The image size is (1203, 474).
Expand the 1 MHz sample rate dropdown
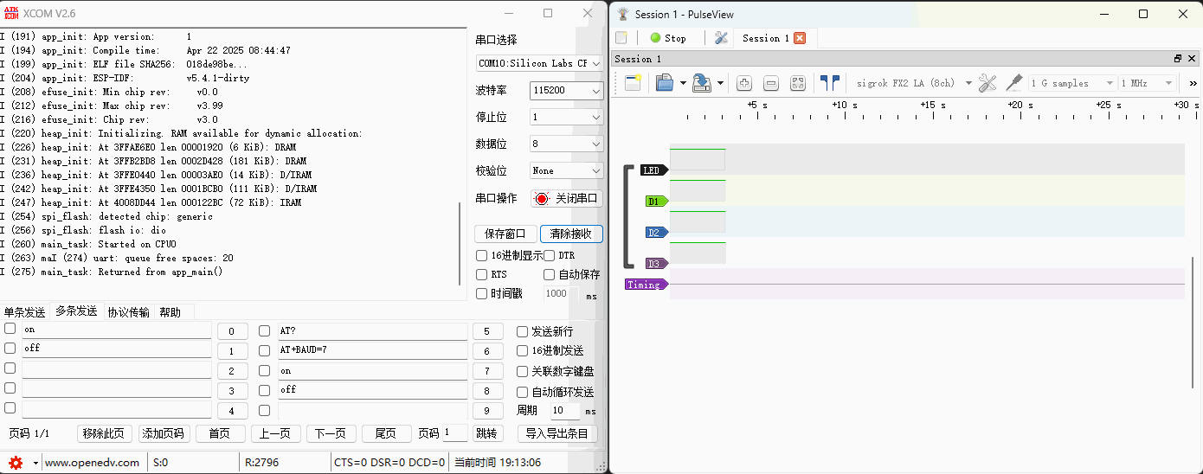point(1148,83)
